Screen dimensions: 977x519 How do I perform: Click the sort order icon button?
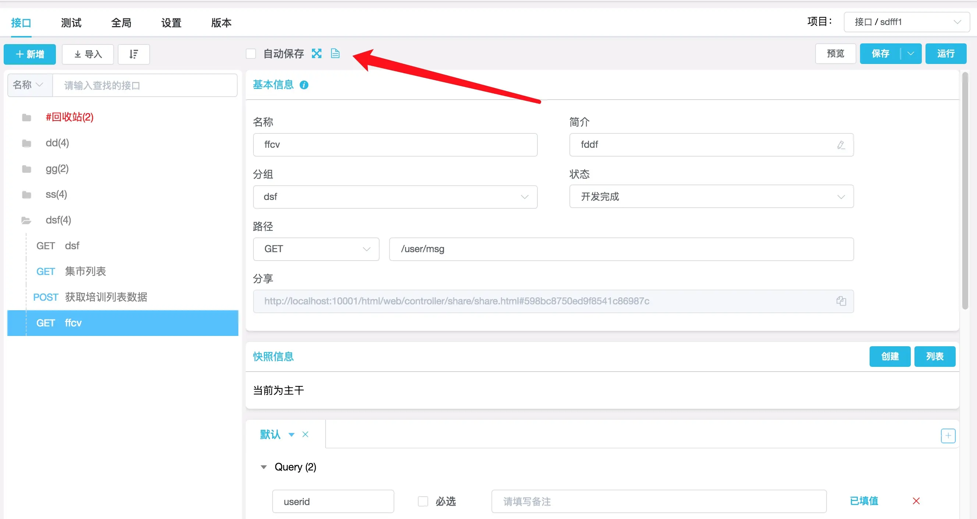(134, 54)
